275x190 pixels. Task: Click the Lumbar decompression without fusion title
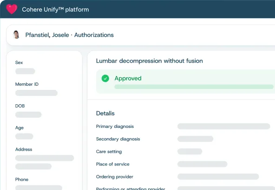tap(150, 61)
